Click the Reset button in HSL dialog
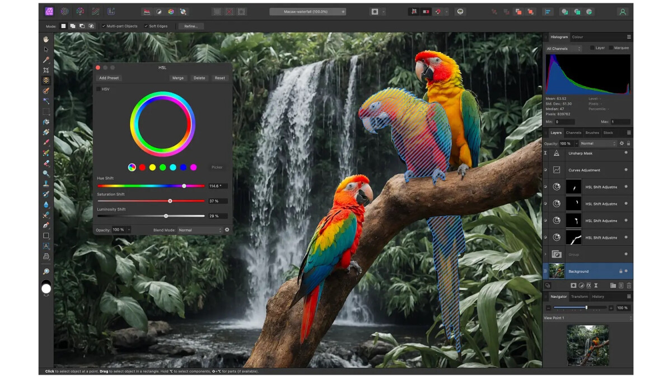672x378 pixels. pos(220,78)
